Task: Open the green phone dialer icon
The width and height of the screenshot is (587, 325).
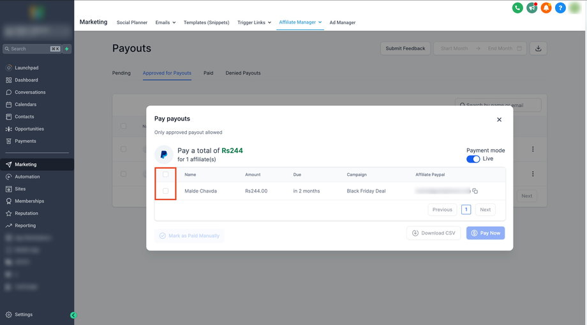Action: point(517,8)
